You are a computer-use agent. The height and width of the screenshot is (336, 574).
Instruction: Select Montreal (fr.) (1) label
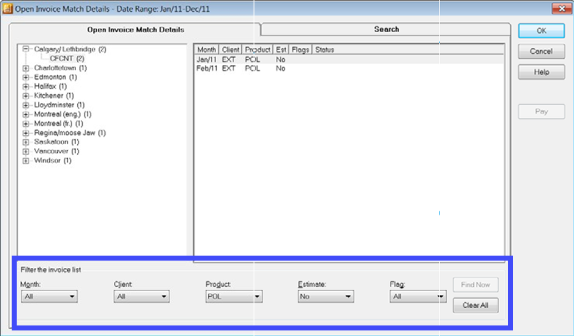58,124
